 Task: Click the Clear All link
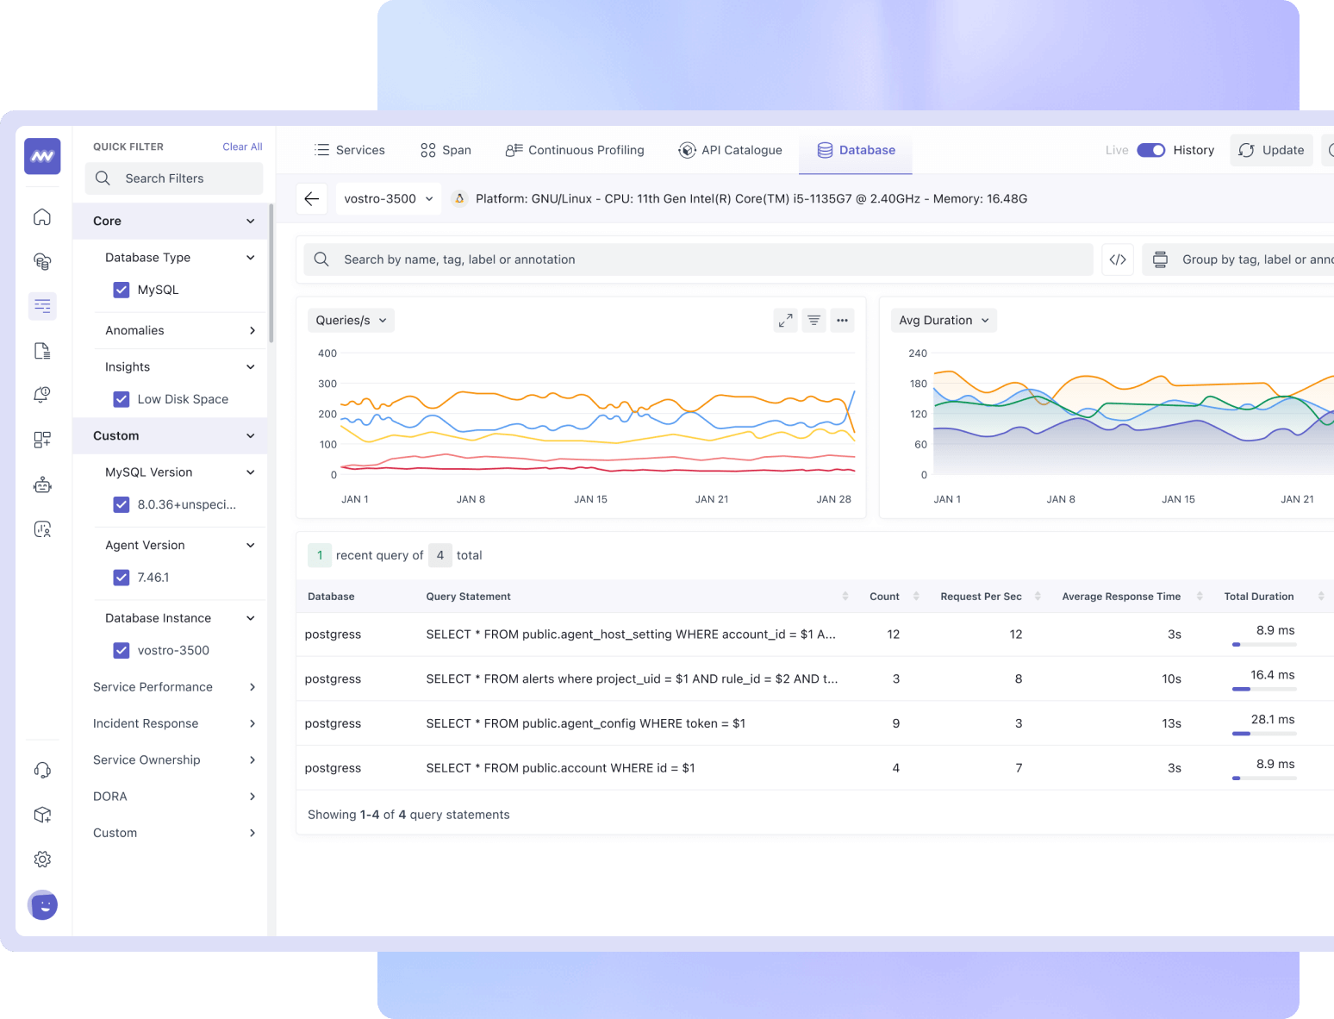(x=242, y=147)
